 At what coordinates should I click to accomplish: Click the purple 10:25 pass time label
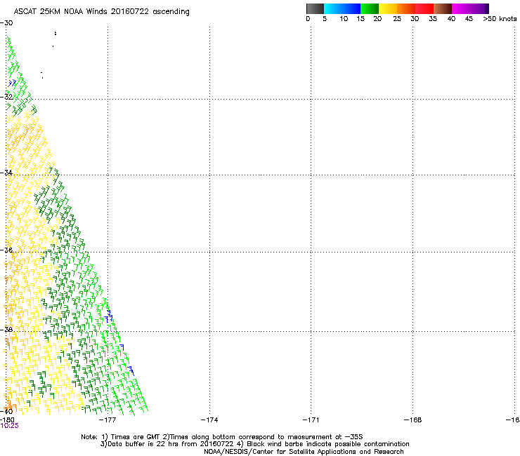[x=10, y=426]
